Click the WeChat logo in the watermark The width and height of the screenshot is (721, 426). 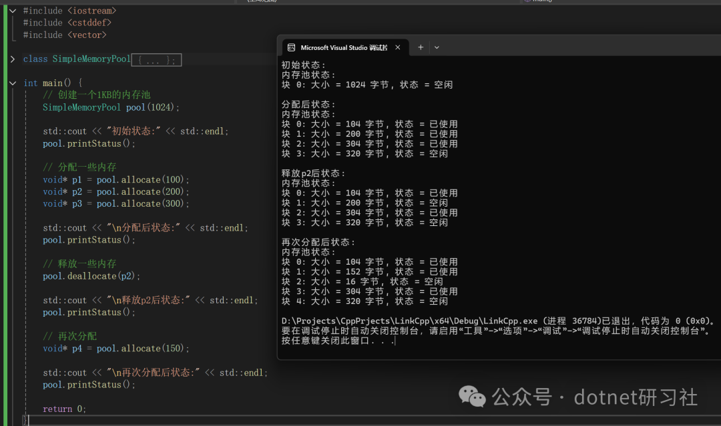472,396
